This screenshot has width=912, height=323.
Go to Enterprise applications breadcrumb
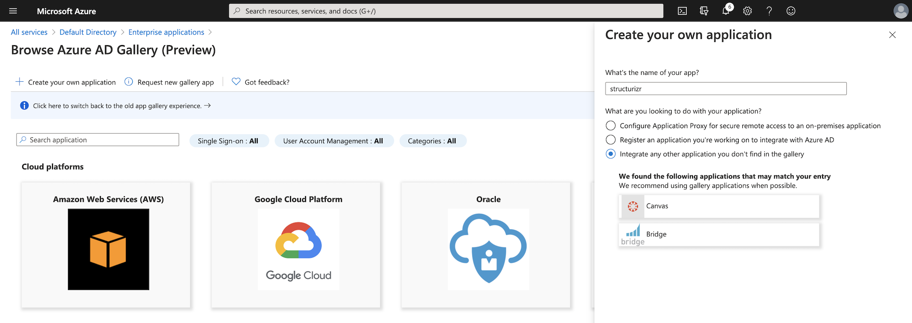[166, 32]
